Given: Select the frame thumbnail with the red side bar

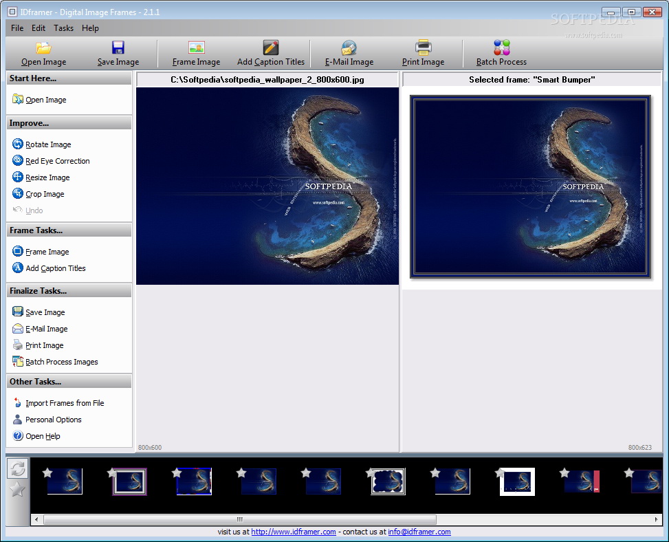Looking at the screenshot, I should (x=582, y=481).
